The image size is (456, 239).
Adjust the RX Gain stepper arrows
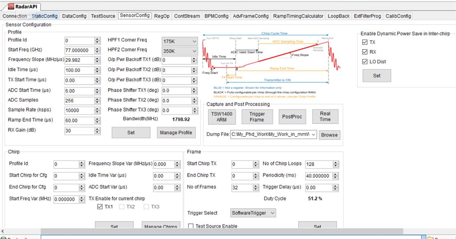(x=98, y=131)
